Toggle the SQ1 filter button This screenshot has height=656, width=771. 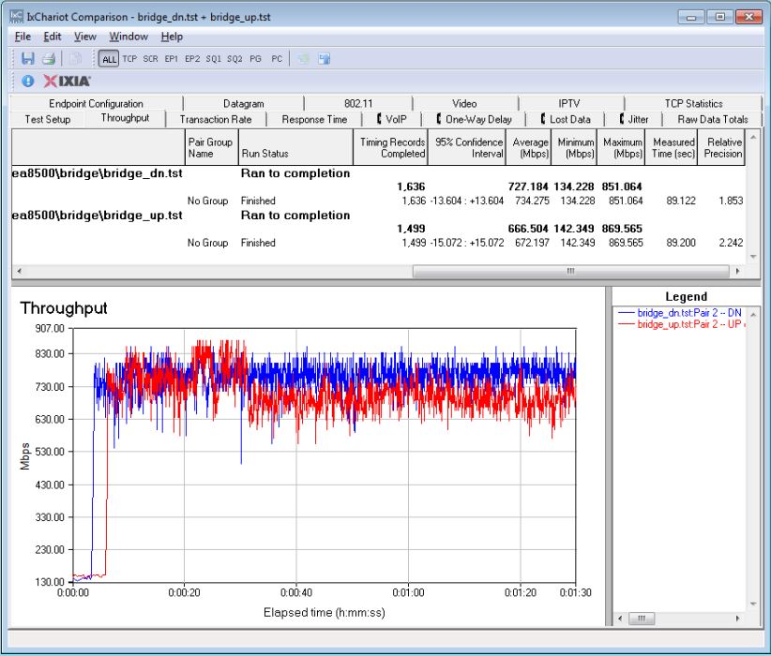point(214,59)
